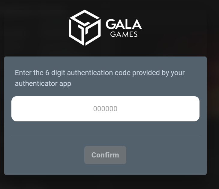
Task: Click the divider line above Confirm
Action: [105, 135]
